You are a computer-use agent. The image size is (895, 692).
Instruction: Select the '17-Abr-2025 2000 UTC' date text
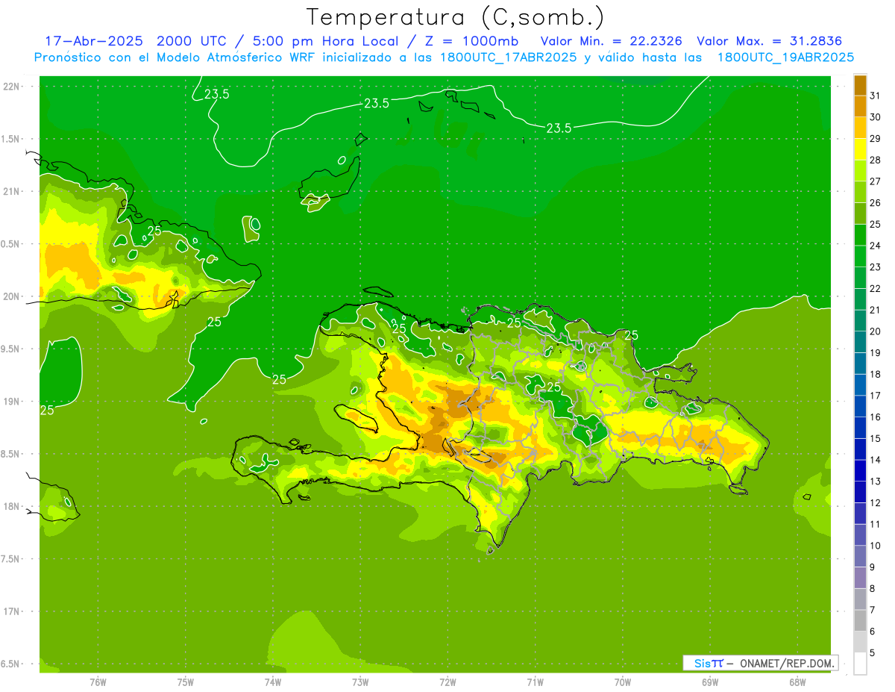[137, 41]
